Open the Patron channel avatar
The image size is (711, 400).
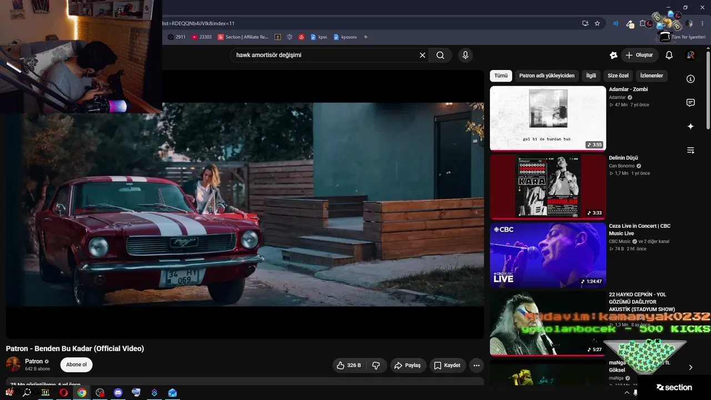click(x=13, y=364)
